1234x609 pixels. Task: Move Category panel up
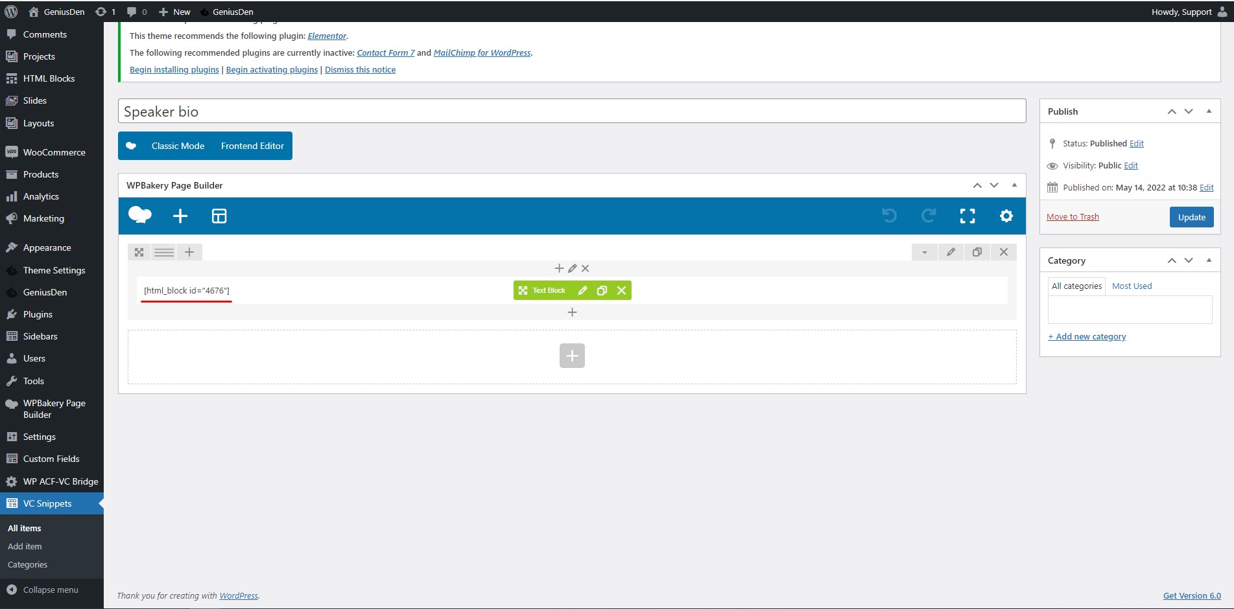click(1172, 260)
